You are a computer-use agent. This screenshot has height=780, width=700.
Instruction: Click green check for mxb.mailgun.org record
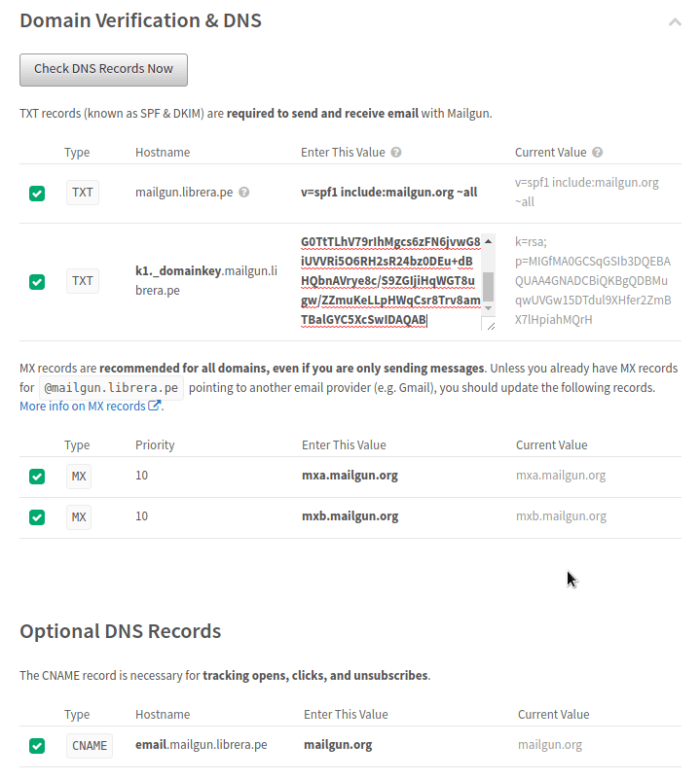[37, 516]
